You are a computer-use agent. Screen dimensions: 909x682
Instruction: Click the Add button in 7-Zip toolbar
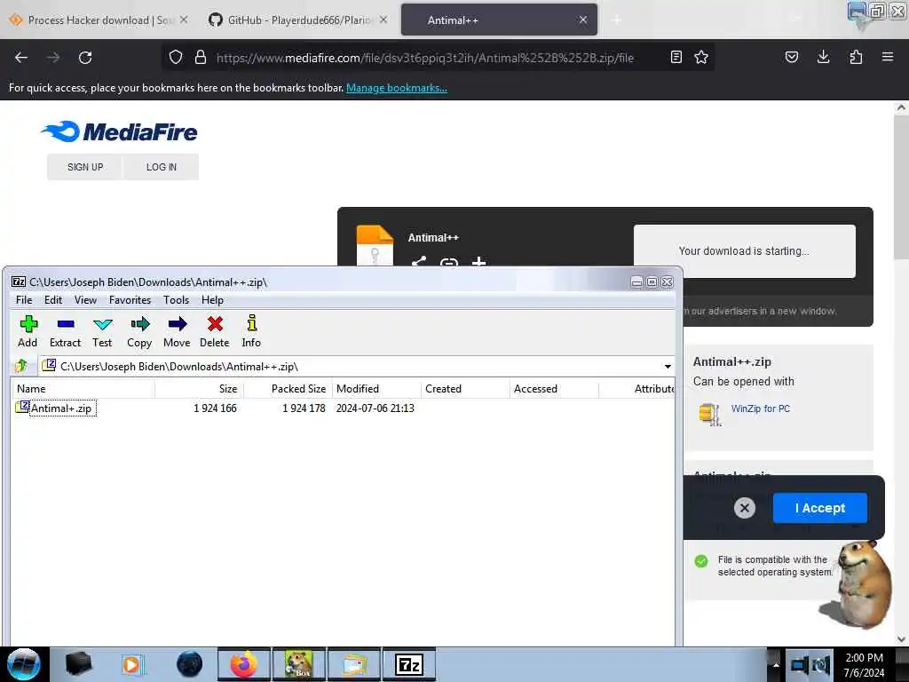coord(28,331)
